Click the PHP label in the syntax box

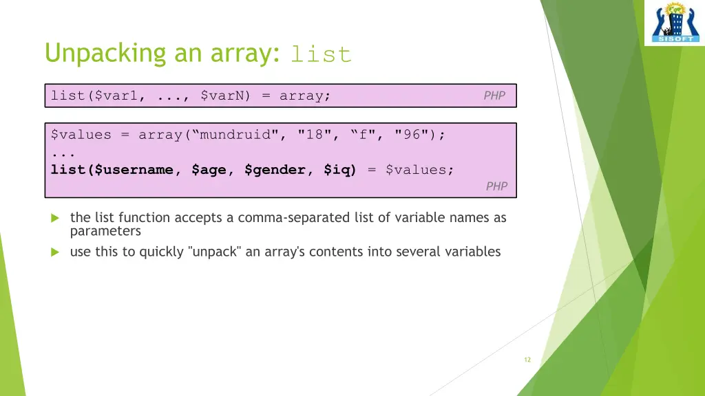pyautogui.click(x=494, y=96)
